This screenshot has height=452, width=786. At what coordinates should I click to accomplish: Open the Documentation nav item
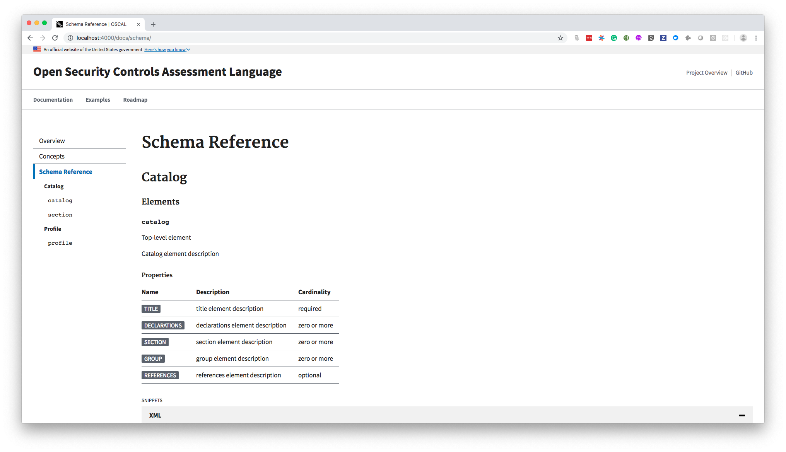(53, 100)
